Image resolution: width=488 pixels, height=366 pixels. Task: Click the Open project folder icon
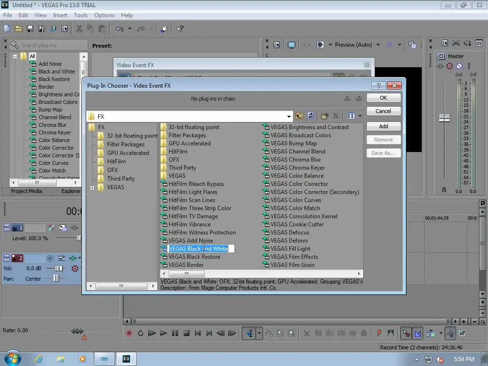pos(19,29)
